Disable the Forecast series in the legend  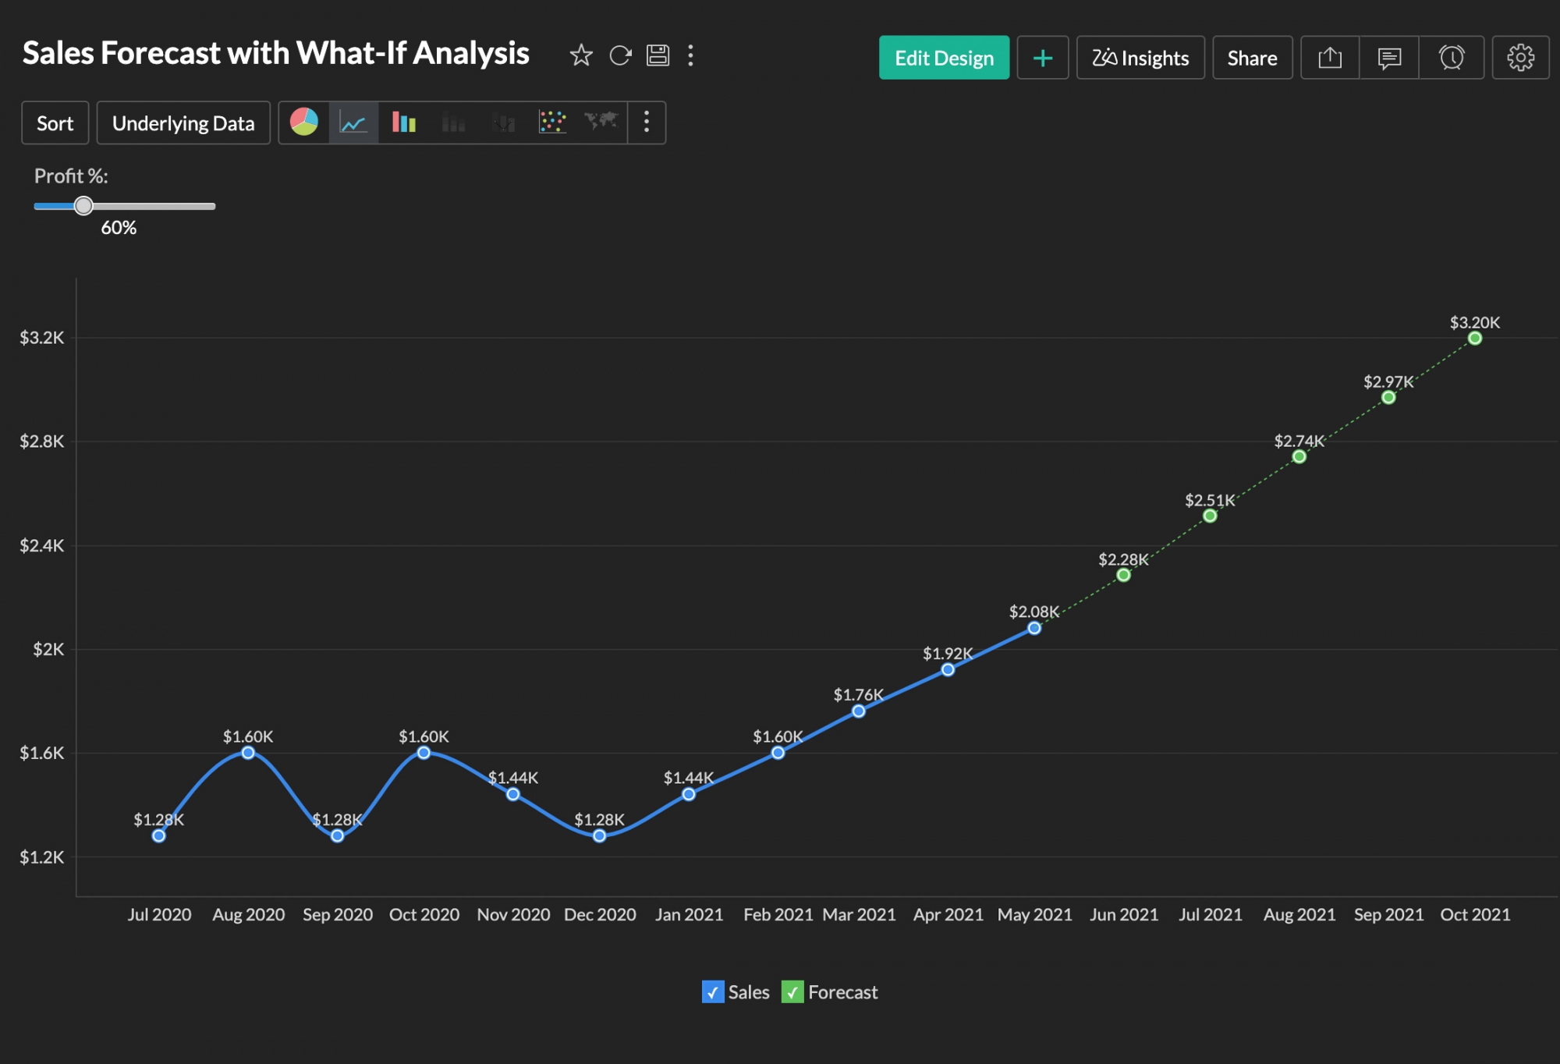click(793, 992)
